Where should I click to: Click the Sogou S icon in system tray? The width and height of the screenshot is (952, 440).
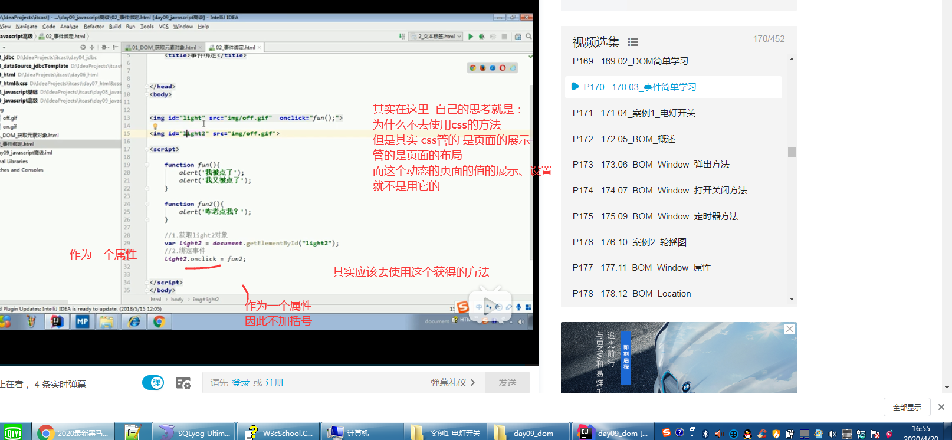666,432
